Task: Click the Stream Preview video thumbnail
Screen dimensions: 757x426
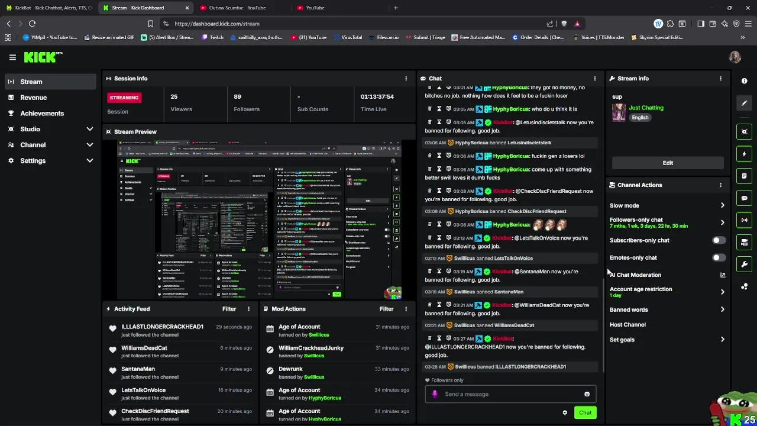Action: 260,220
